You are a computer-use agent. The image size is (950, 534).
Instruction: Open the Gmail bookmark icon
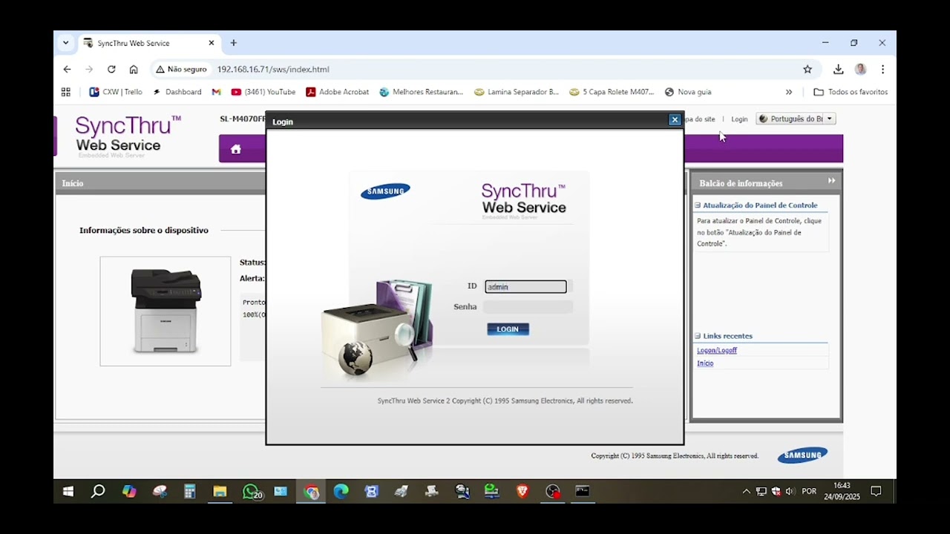pyautogui.click(x=217, y=92)
